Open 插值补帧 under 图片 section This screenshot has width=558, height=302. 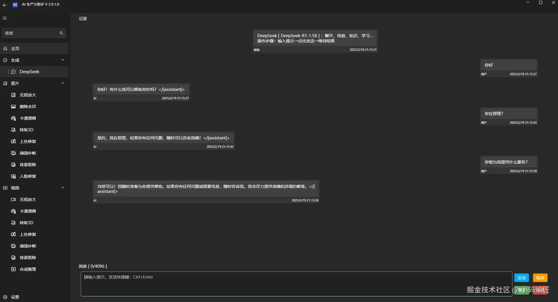coord(34,153)
